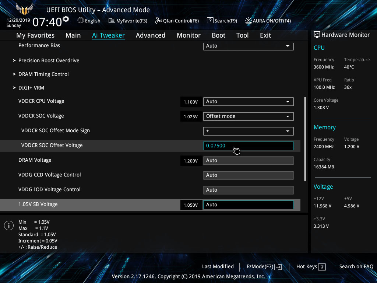Click the MyFavorite(F3) label
377x283 pixels.
tap(132, 21)
